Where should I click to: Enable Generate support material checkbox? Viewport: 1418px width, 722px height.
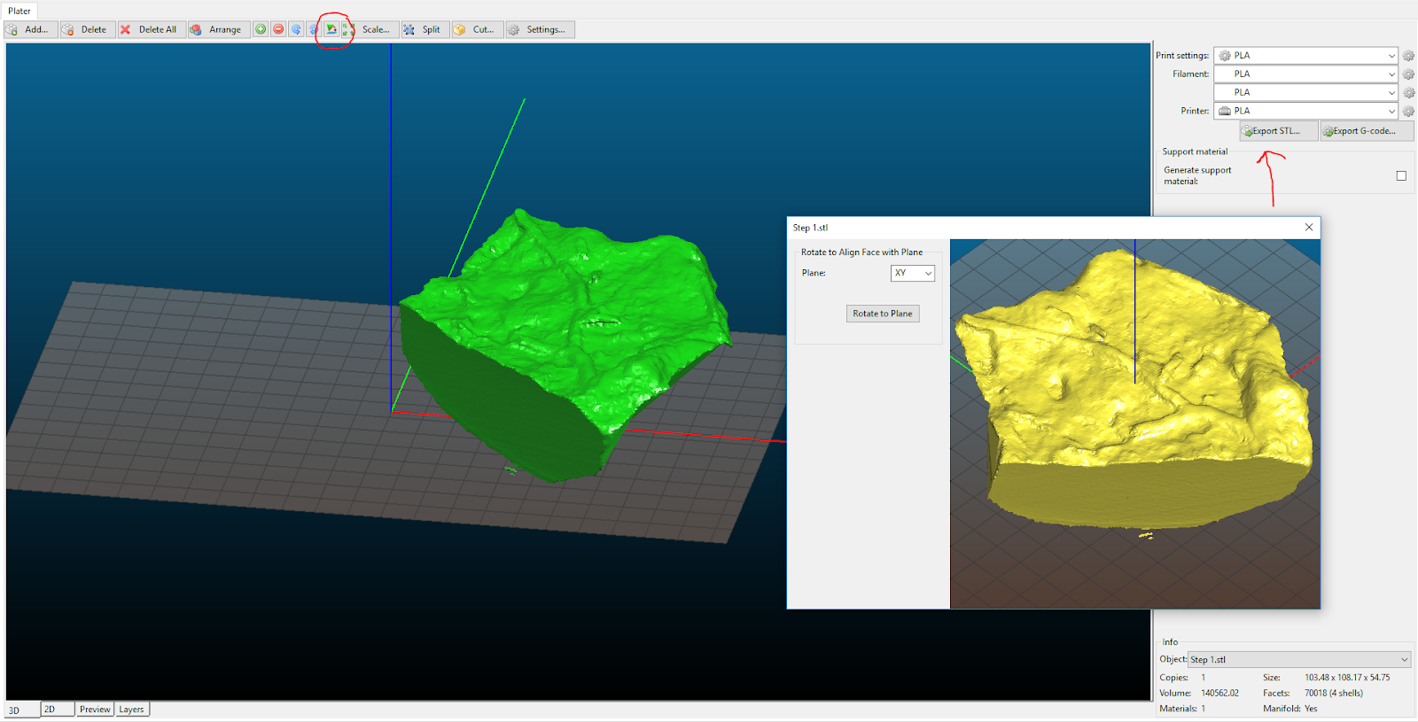[1401, 175]
